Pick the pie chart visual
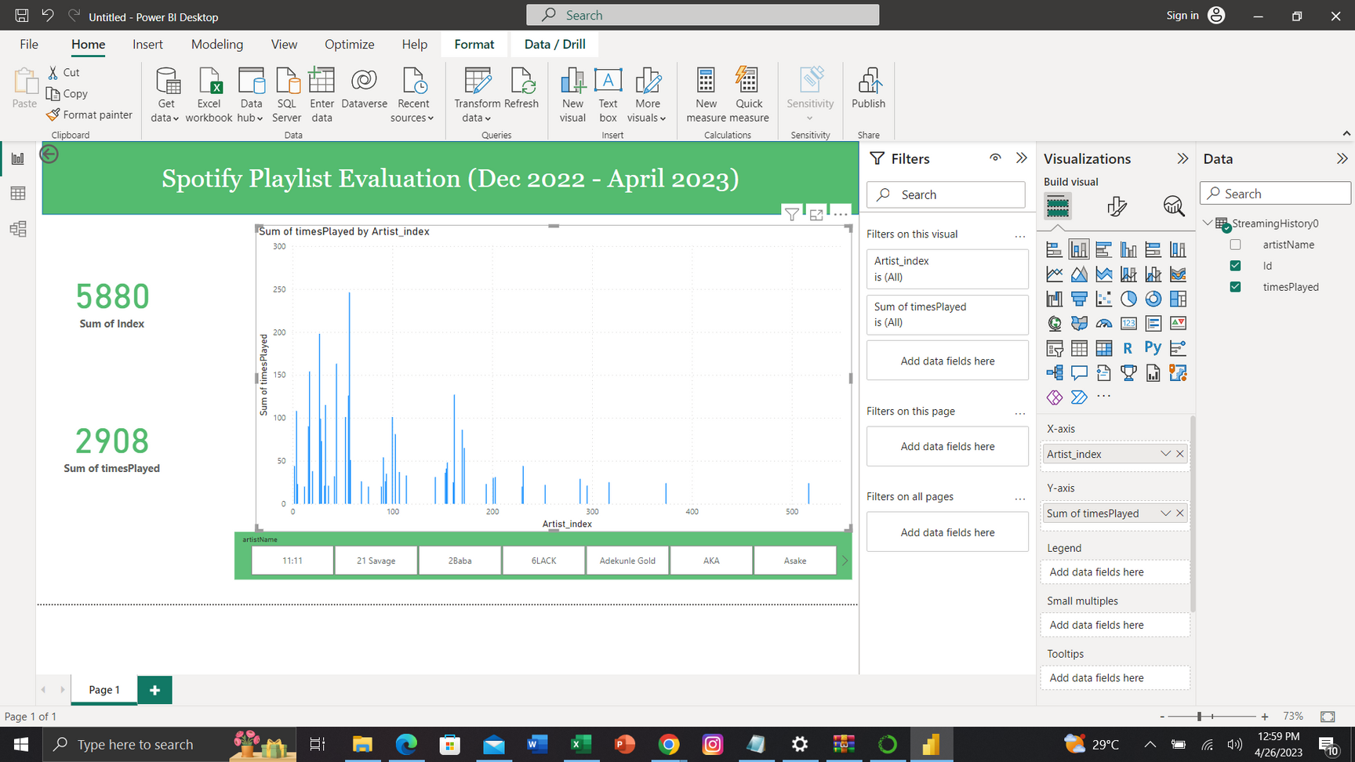This screenshot has width=1355, height=762. pyautogui.click(x=1128, y=299)
